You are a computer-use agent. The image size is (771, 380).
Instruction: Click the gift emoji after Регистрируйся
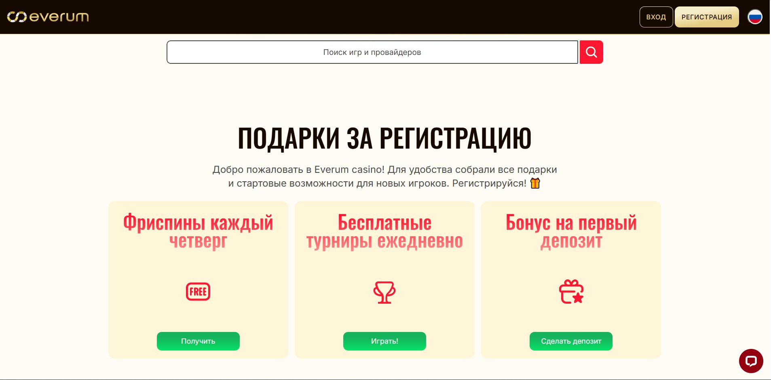(535, 183)
